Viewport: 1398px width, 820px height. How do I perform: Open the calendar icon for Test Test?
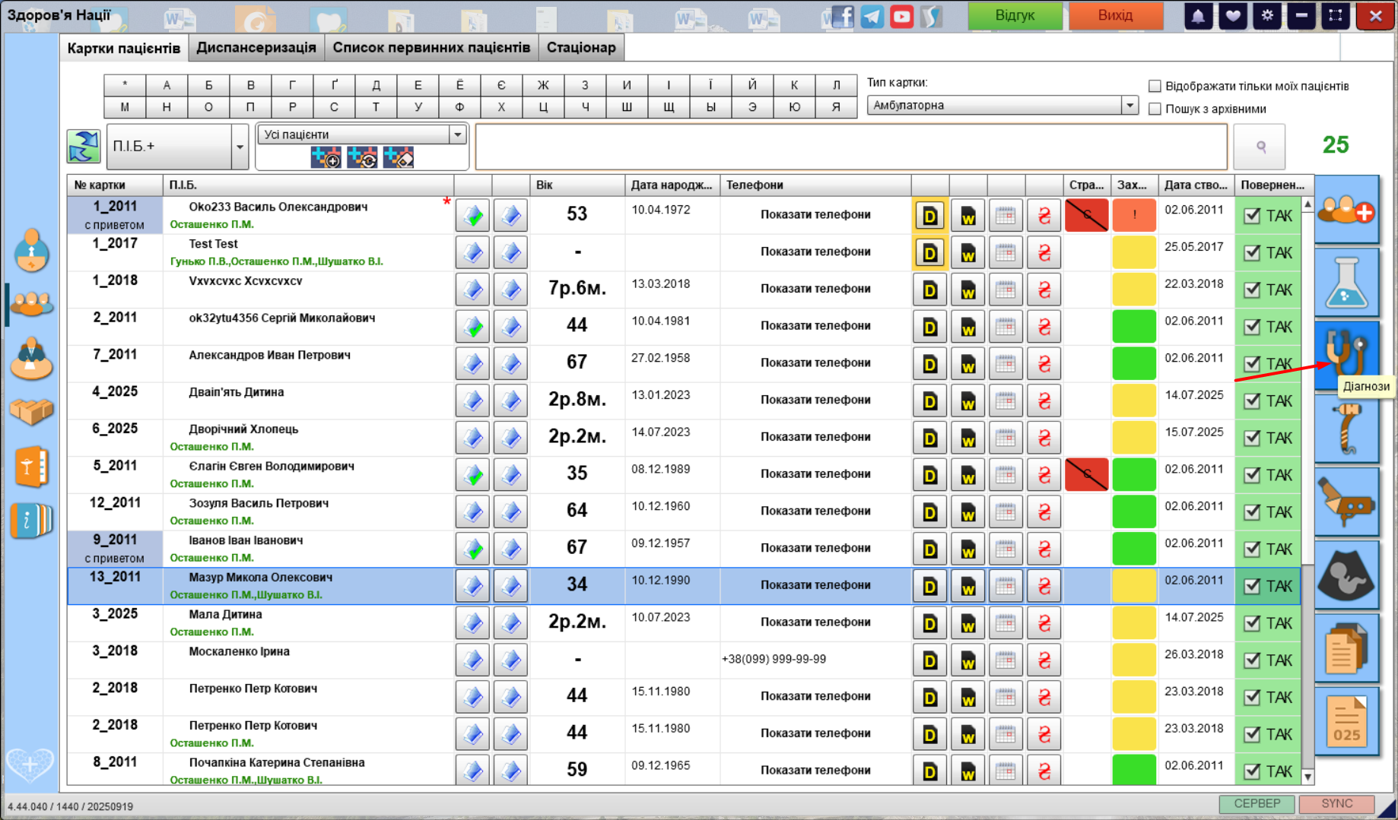point(1006,252)
